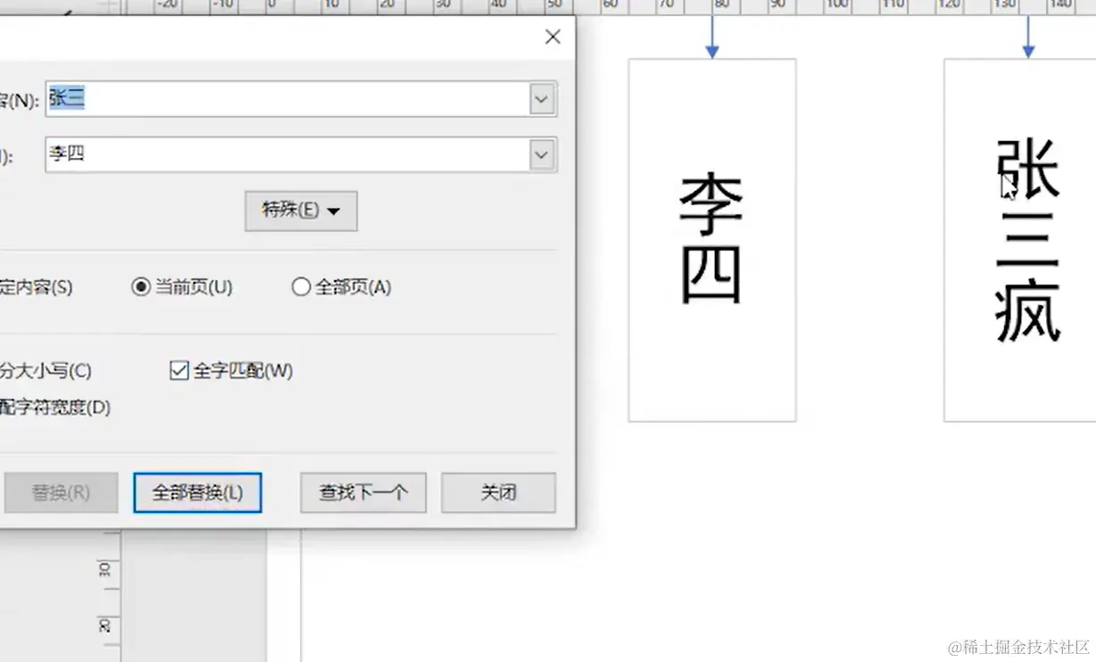The height and width of the screenshot is (662, 1096).
Task: Click the blue arrow above the 李四 text frame
Action: point(711,36)
